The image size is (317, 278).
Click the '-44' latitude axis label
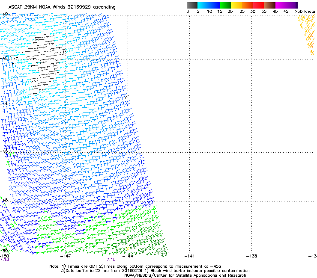[4, 104]
